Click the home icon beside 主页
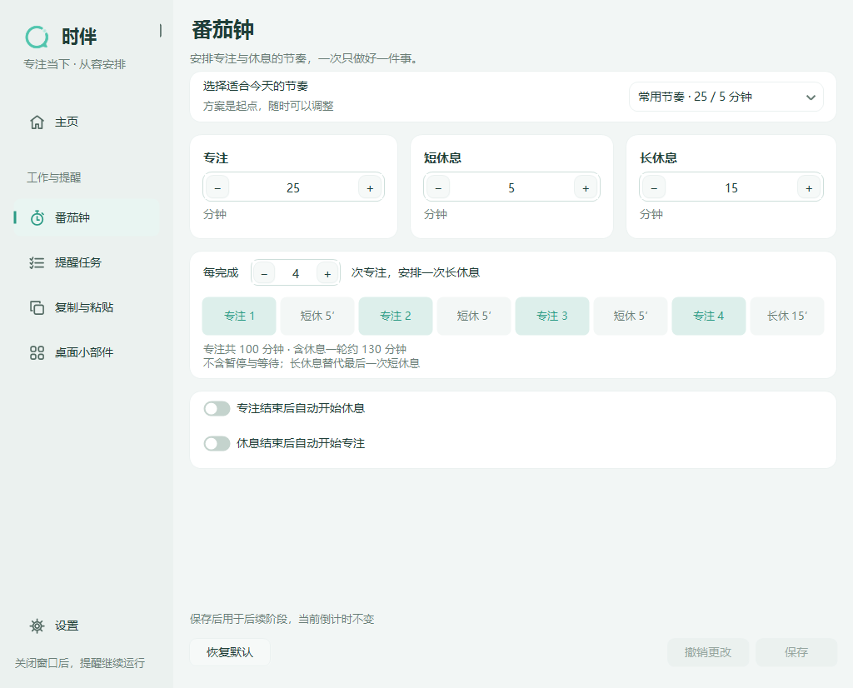Screen dimensions: 853x688 click(x=37, y=122)
